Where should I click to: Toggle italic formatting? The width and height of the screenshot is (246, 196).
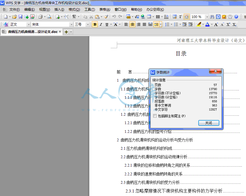coord(101,24)
